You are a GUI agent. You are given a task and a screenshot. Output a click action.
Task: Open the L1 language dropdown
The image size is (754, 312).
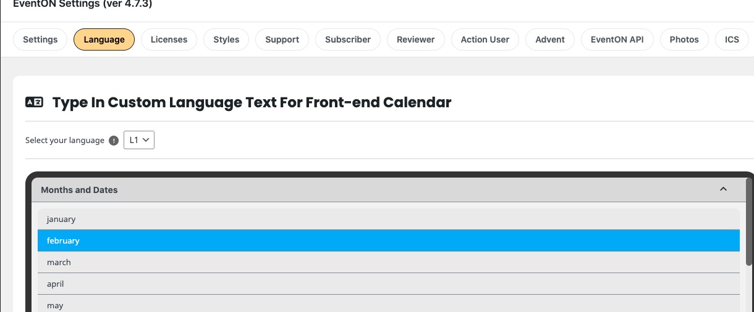139,140
